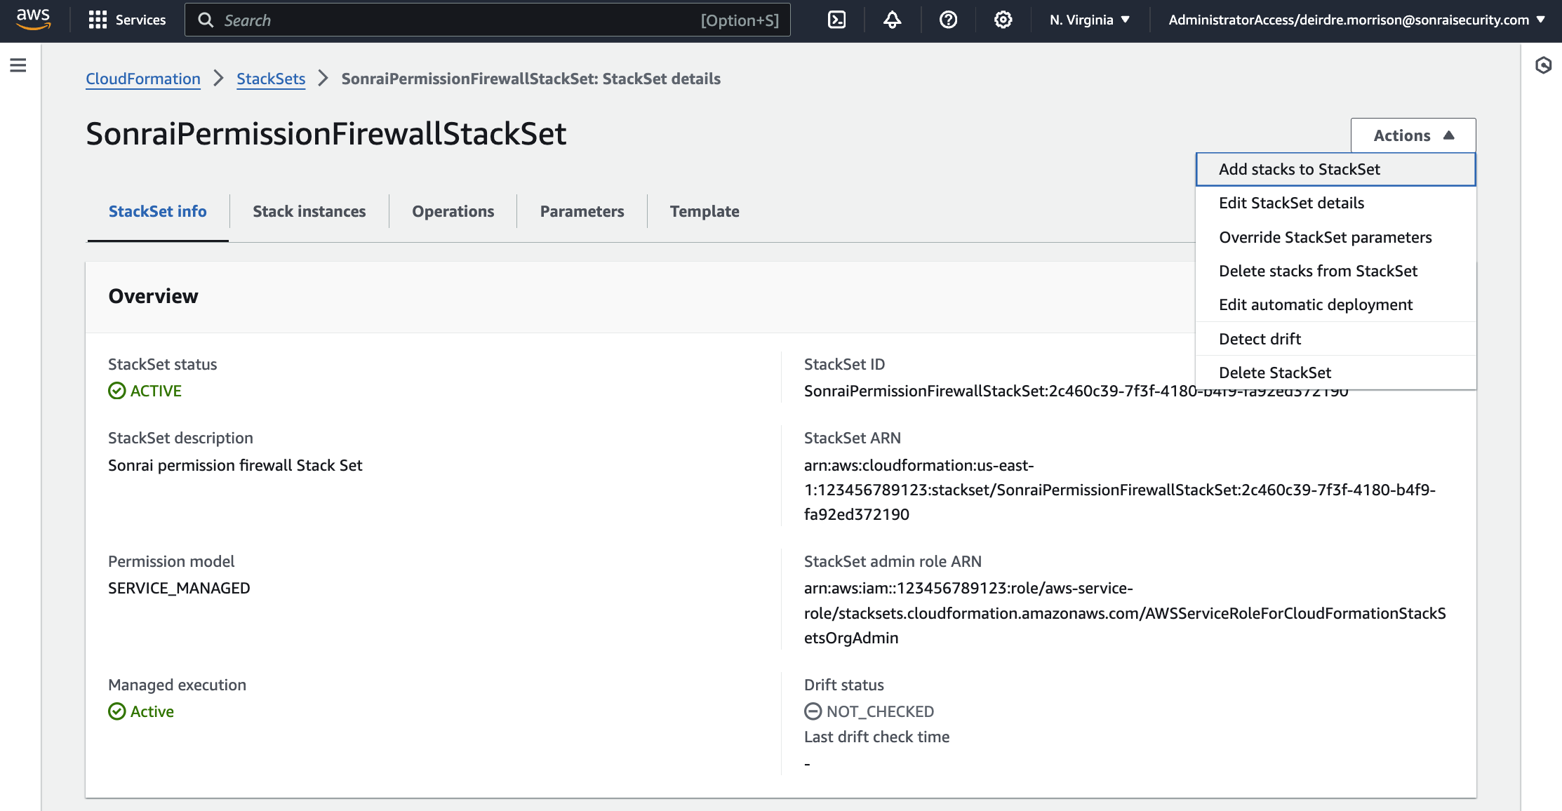Switch to the Template tab
Viewport: 1562px width, 811px height.
coord(705,211)
